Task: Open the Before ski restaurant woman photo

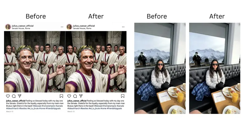Action: [x=160, y=68]
